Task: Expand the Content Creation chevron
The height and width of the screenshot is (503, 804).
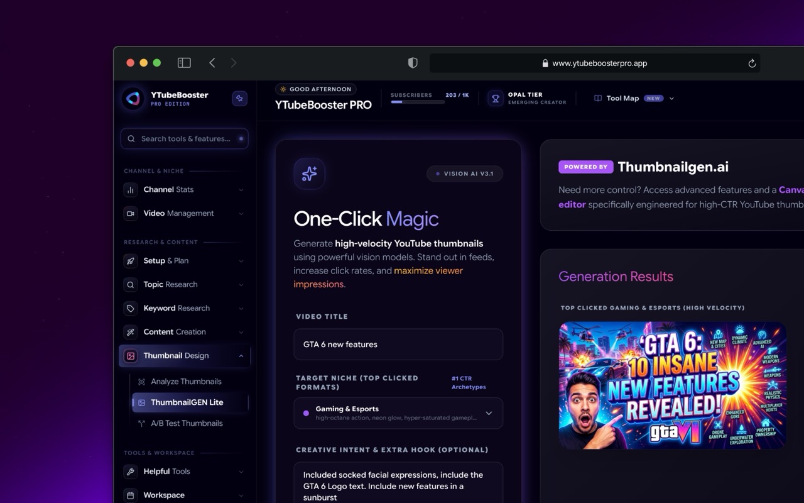Action: click(241, 332)
